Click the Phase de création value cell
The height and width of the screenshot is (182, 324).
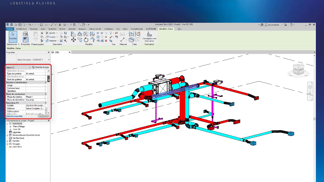pyautogui.click(x=35, y=97)
